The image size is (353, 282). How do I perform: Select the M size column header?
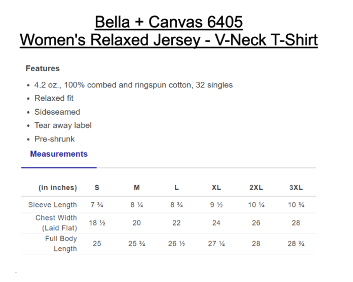[137, 188]
